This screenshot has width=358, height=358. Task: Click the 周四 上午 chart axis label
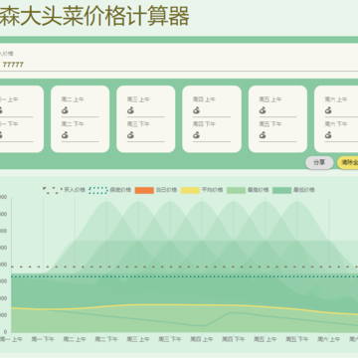202,339
